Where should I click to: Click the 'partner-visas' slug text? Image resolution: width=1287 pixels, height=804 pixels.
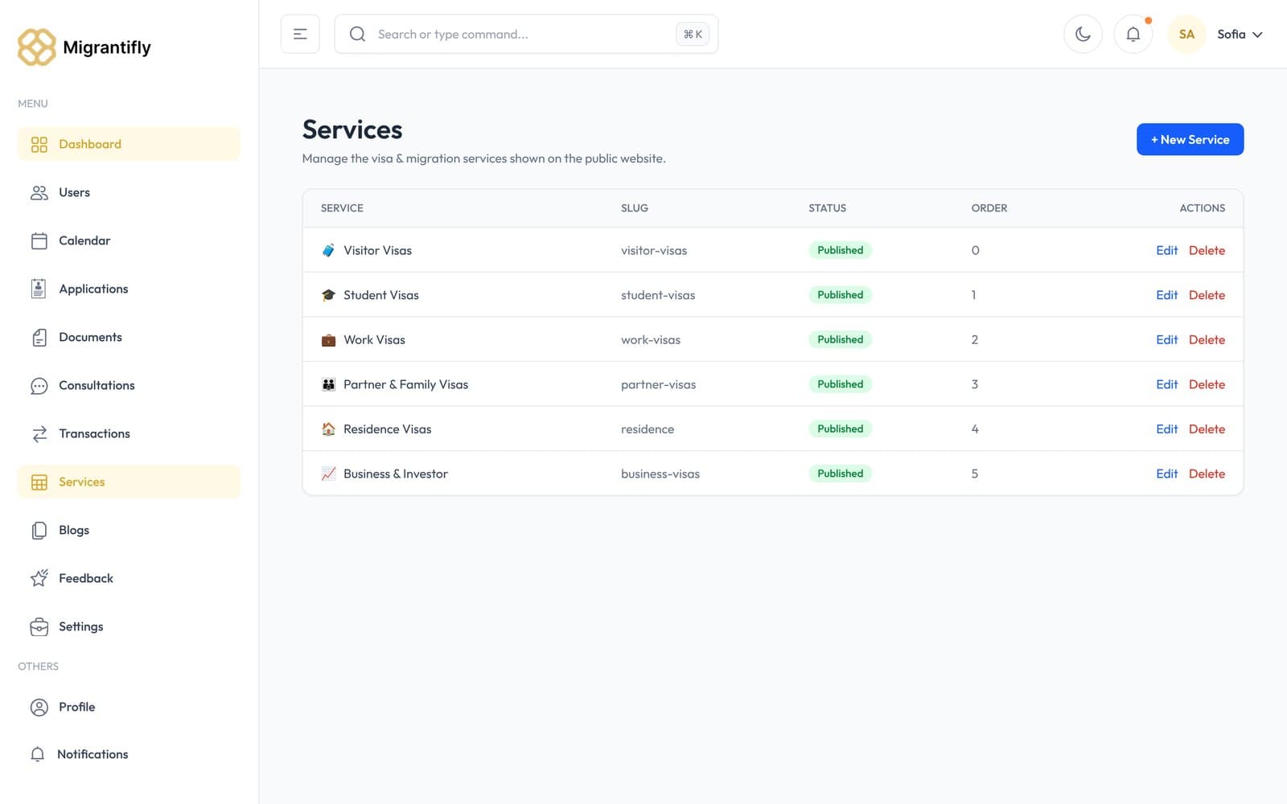(658, 384)
